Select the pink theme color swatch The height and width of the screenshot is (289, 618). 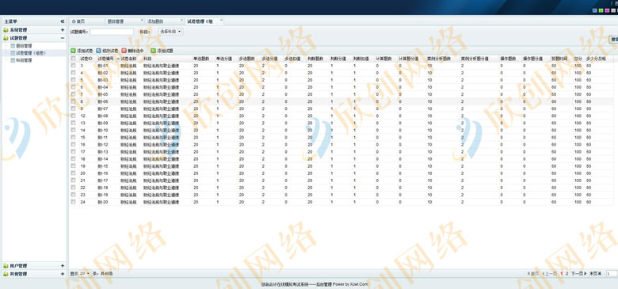click(x=607, y=10)
